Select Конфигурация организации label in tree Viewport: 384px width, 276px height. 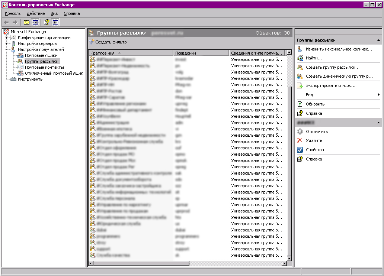(44, 38)
